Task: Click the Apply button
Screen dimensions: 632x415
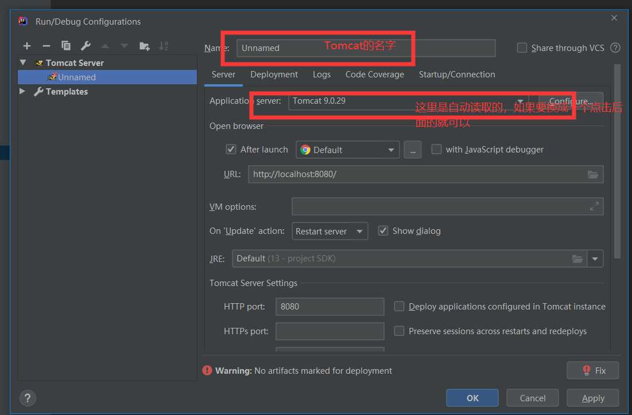Action: 593,398
